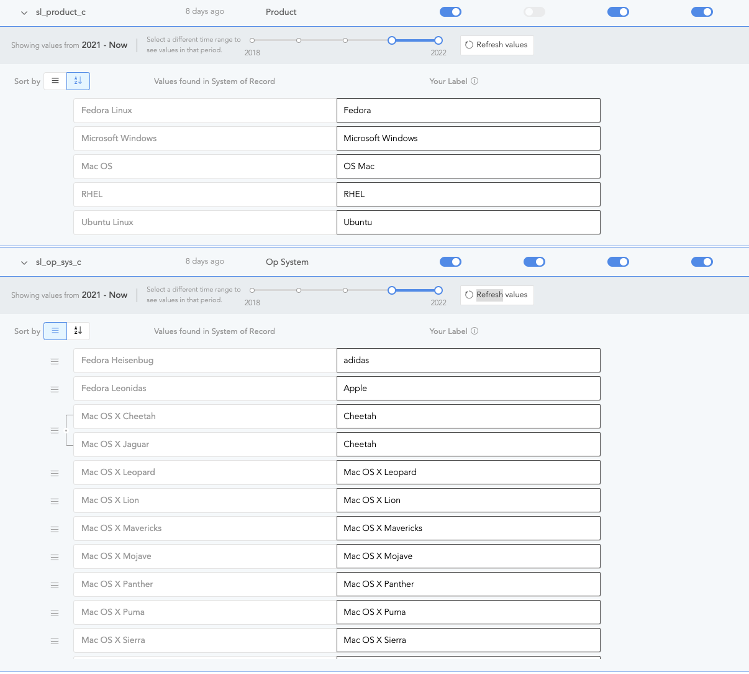This screenshot has height=674, width=749.
Task: Enable the greyed-out switch in sl_product_c row
Action: point(534,12)
